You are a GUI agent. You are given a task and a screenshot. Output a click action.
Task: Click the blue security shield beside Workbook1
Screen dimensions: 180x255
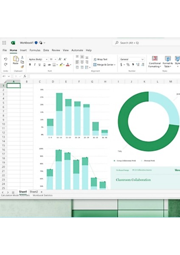point(36,43)
